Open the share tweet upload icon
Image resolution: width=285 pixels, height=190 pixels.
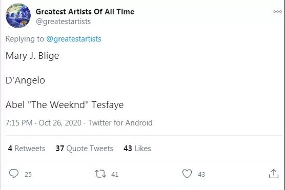pos(274,174)
